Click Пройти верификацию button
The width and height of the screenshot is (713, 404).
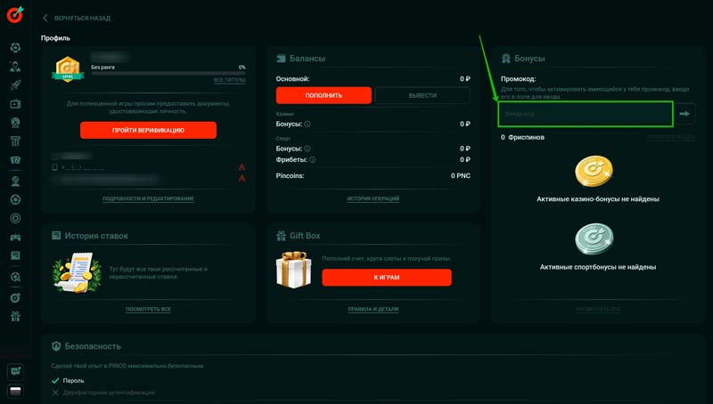(x=148, y=130)
